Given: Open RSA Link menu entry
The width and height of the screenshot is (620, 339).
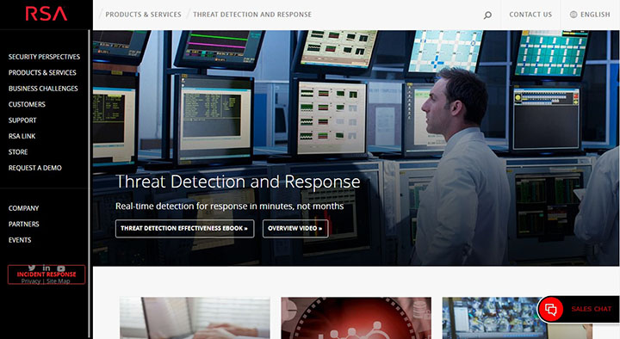Looking at the screenshot, I should point(22,136).
